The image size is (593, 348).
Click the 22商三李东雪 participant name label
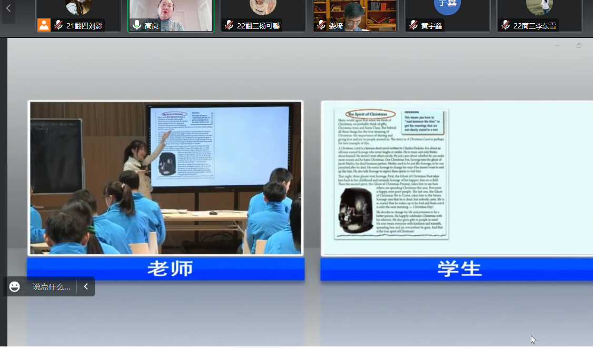click(535, 25)
